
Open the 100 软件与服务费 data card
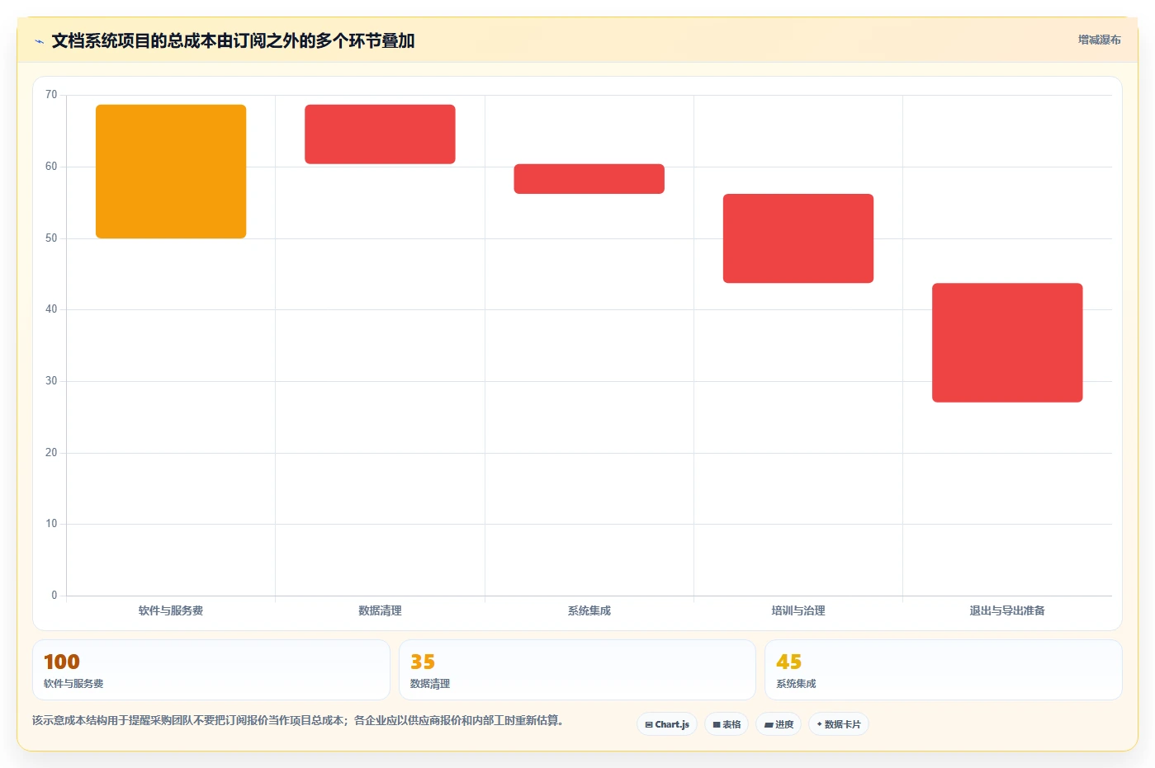[211, 670]
